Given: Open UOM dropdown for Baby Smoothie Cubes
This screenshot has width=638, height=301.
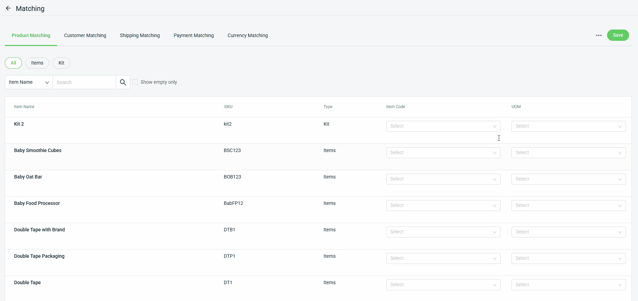Looking at the screenshot, I should [x=568, y=153].
